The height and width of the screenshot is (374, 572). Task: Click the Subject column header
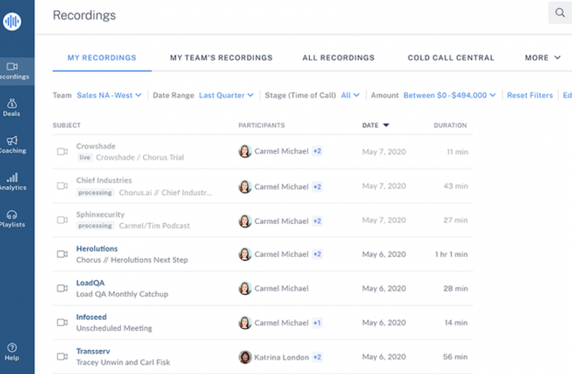[x=66, y=125]
